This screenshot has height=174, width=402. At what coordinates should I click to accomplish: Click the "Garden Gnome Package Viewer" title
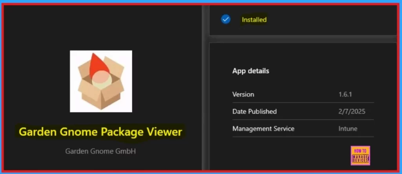(100, 132)
